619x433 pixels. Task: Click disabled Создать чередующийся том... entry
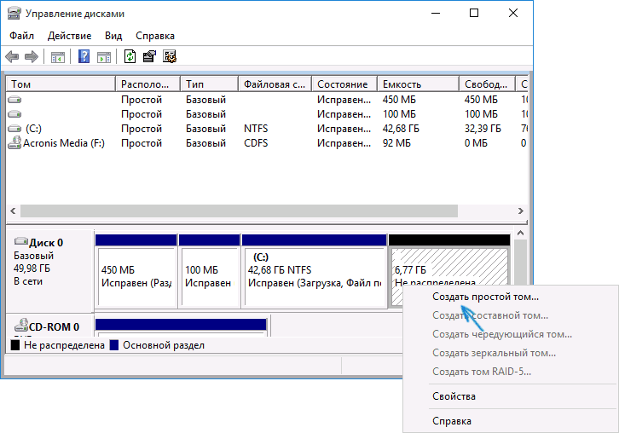pos(501,334)
